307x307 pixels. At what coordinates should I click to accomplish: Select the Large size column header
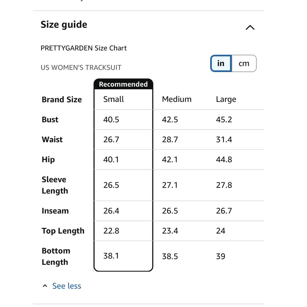[x=226, y=99]
